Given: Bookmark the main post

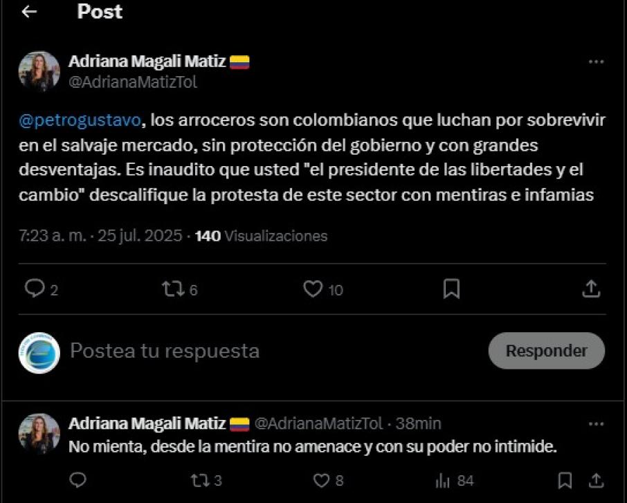Looking at the screenshot, I should tap(451, 289).
